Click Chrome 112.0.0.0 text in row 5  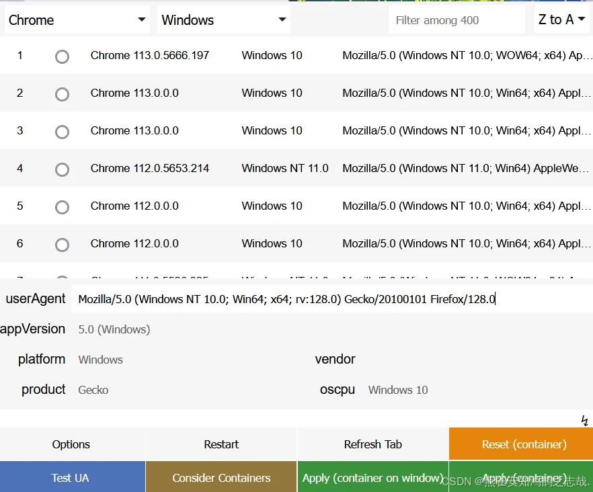click(x=134, y=206)
